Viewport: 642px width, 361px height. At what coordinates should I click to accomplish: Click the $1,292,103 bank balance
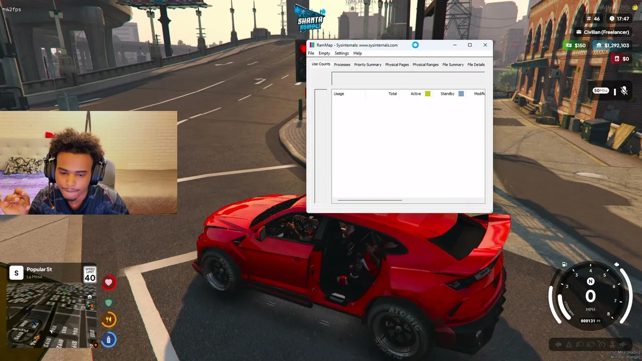point(616,46)
